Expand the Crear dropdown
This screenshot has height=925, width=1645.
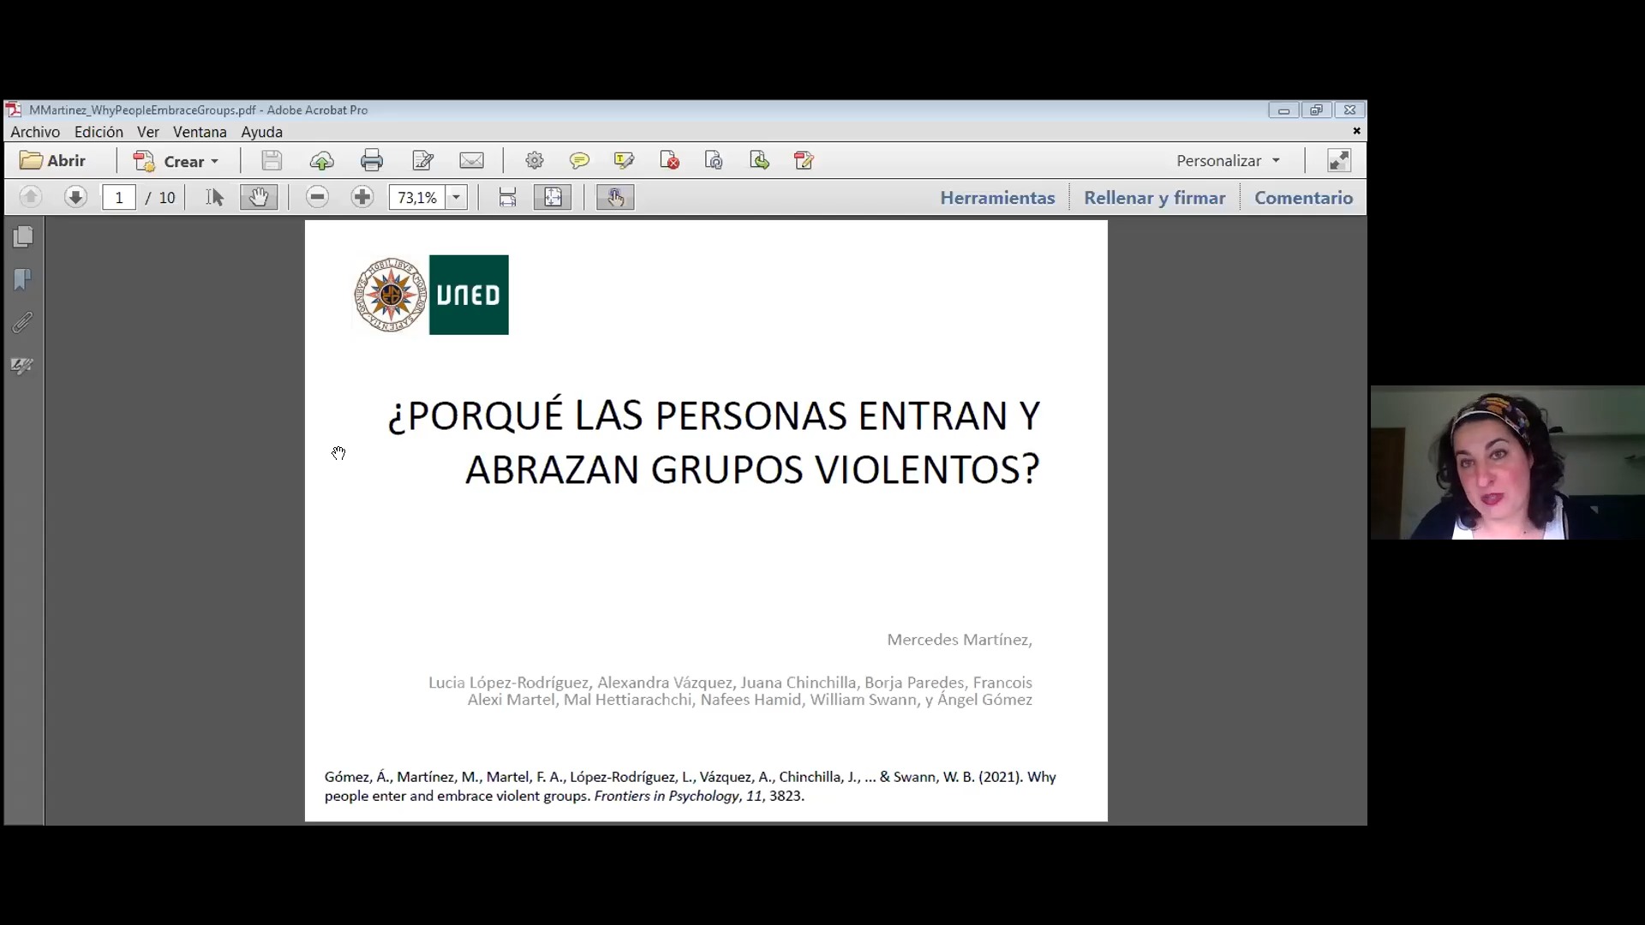click(x=214, y=162)
